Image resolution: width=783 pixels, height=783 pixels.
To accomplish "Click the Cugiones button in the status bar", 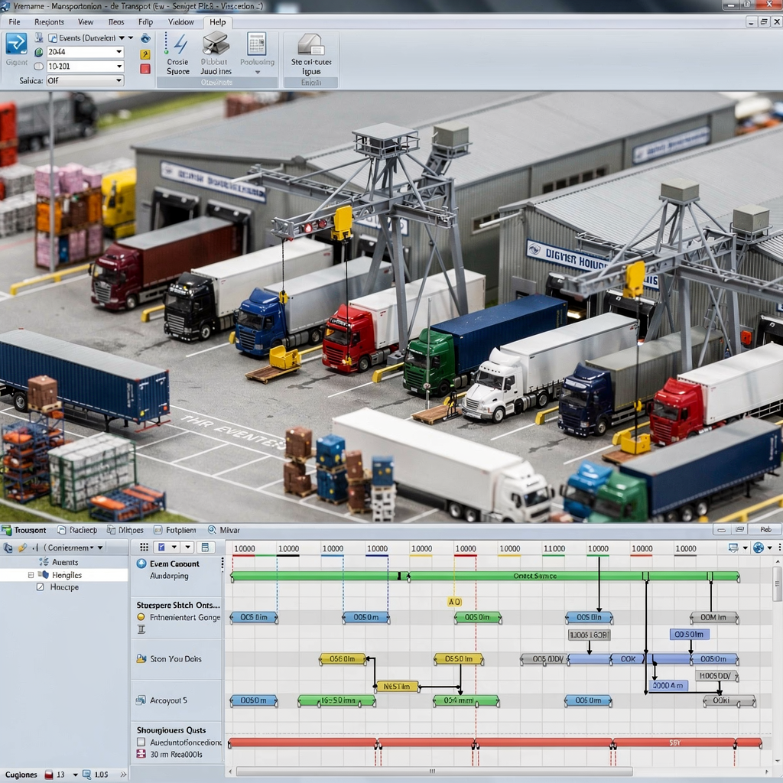I will 21,774.
